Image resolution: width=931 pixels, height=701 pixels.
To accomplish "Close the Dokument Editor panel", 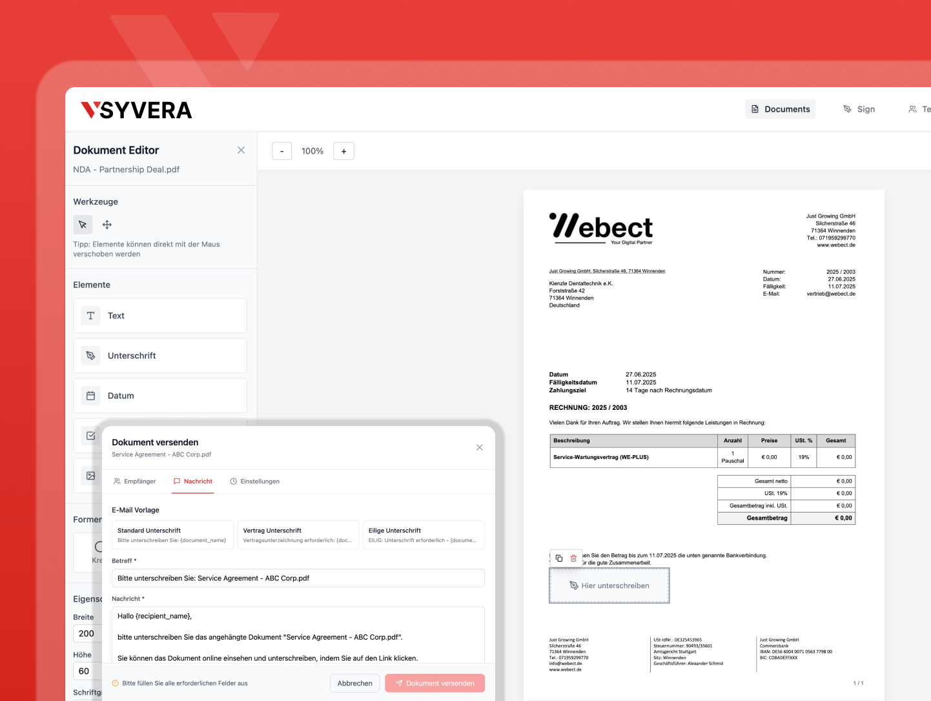I will (241, 150).
